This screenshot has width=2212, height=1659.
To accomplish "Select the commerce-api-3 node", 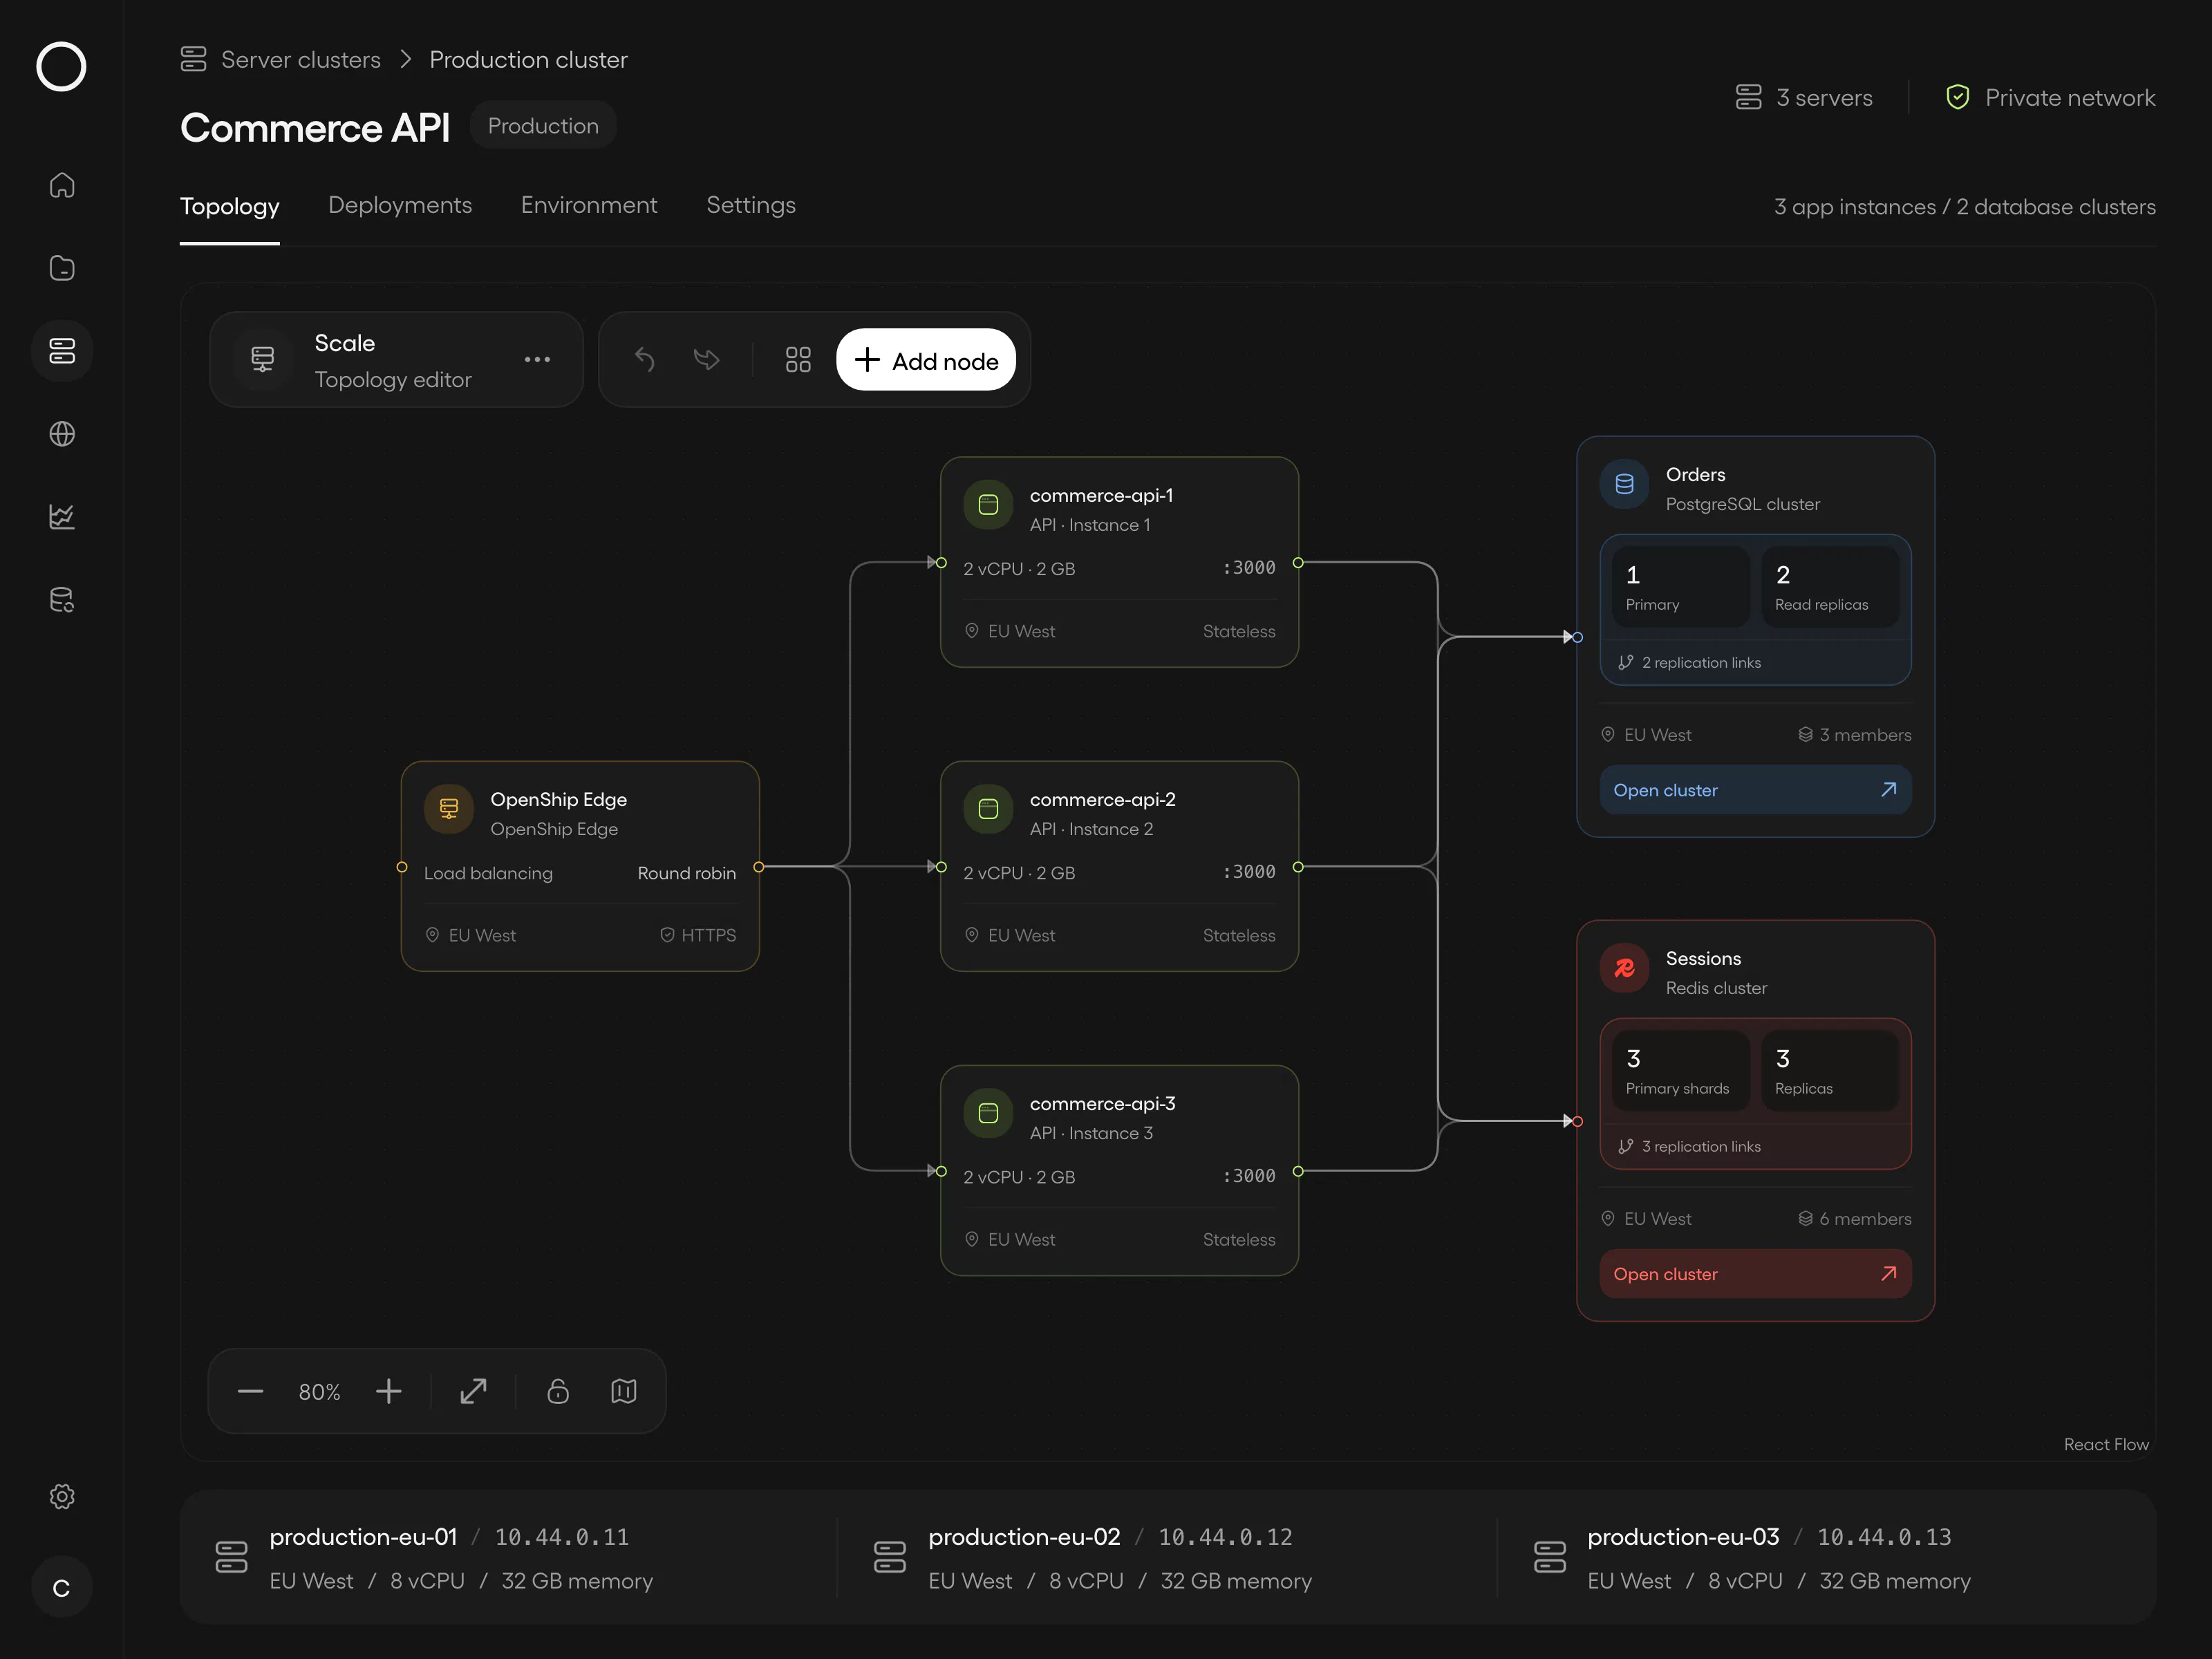I will (x=1119, y=1170).
